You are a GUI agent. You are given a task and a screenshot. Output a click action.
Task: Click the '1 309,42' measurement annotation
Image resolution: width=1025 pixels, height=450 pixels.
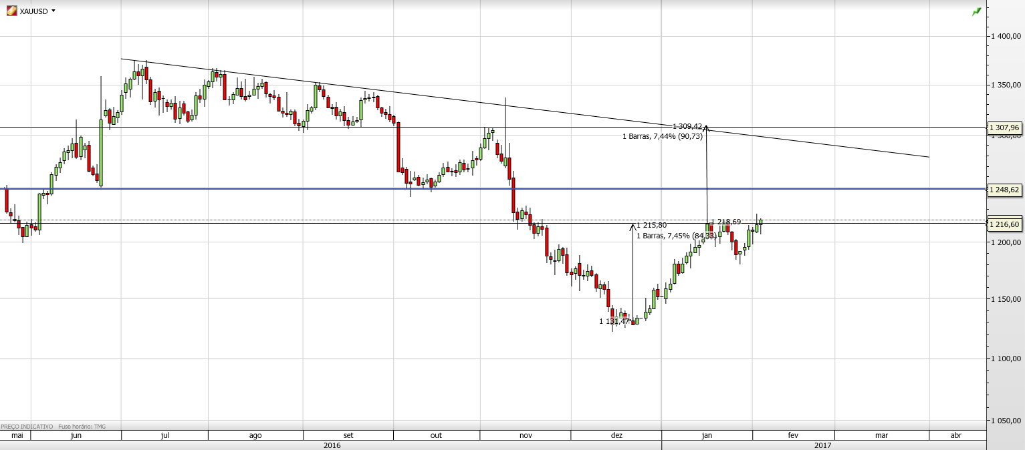click(687, 126)
